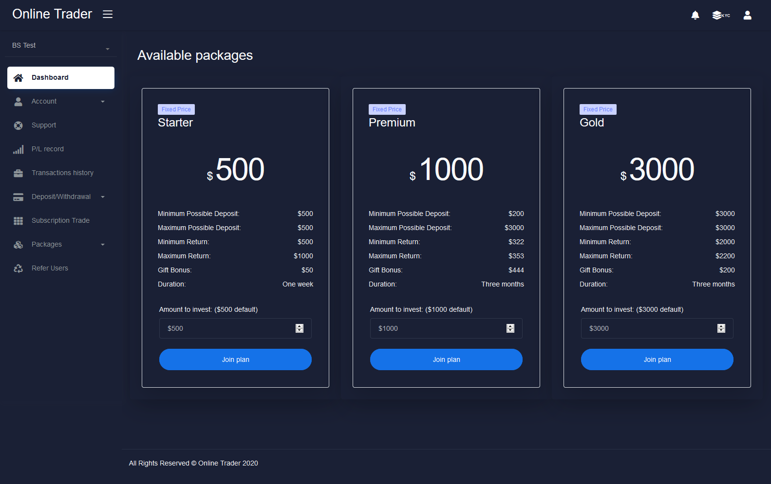Expand the Account submenu arrow
771x484 pixels.
pos(103,102)
